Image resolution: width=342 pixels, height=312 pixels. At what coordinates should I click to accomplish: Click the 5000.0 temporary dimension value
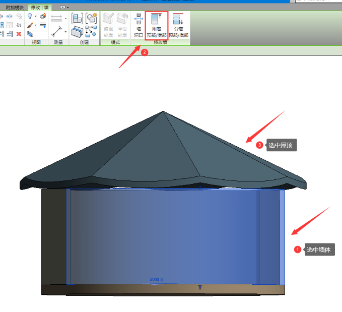[x=156, y=279]
